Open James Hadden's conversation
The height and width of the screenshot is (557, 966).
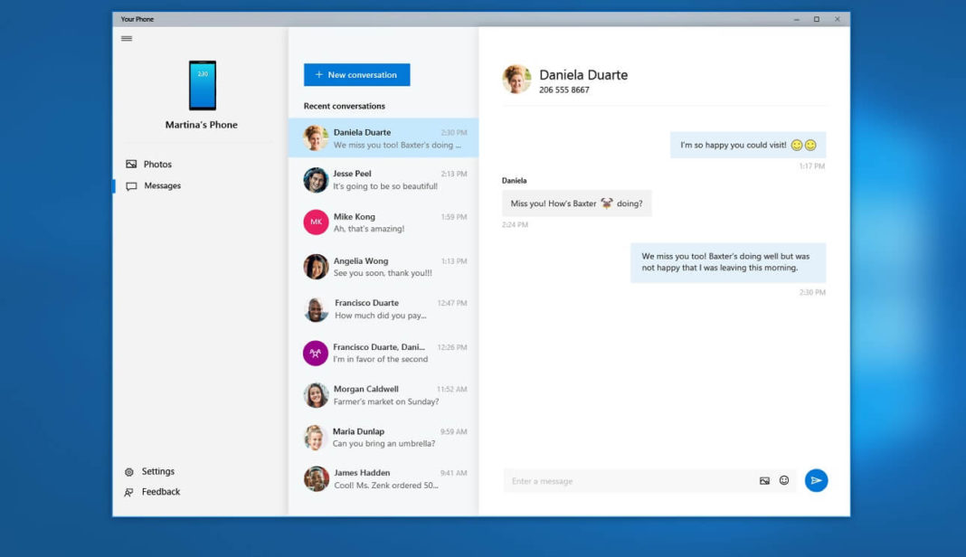pos(384,477)
